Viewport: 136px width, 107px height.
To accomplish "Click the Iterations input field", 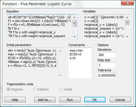I will [x=107, y=55].
